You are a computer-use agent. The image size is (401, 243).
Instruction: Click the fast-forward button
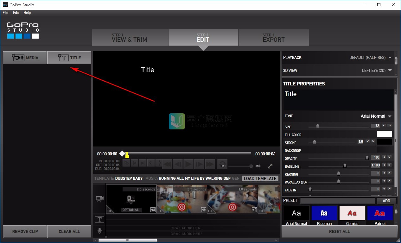click(x=209, y=164)
